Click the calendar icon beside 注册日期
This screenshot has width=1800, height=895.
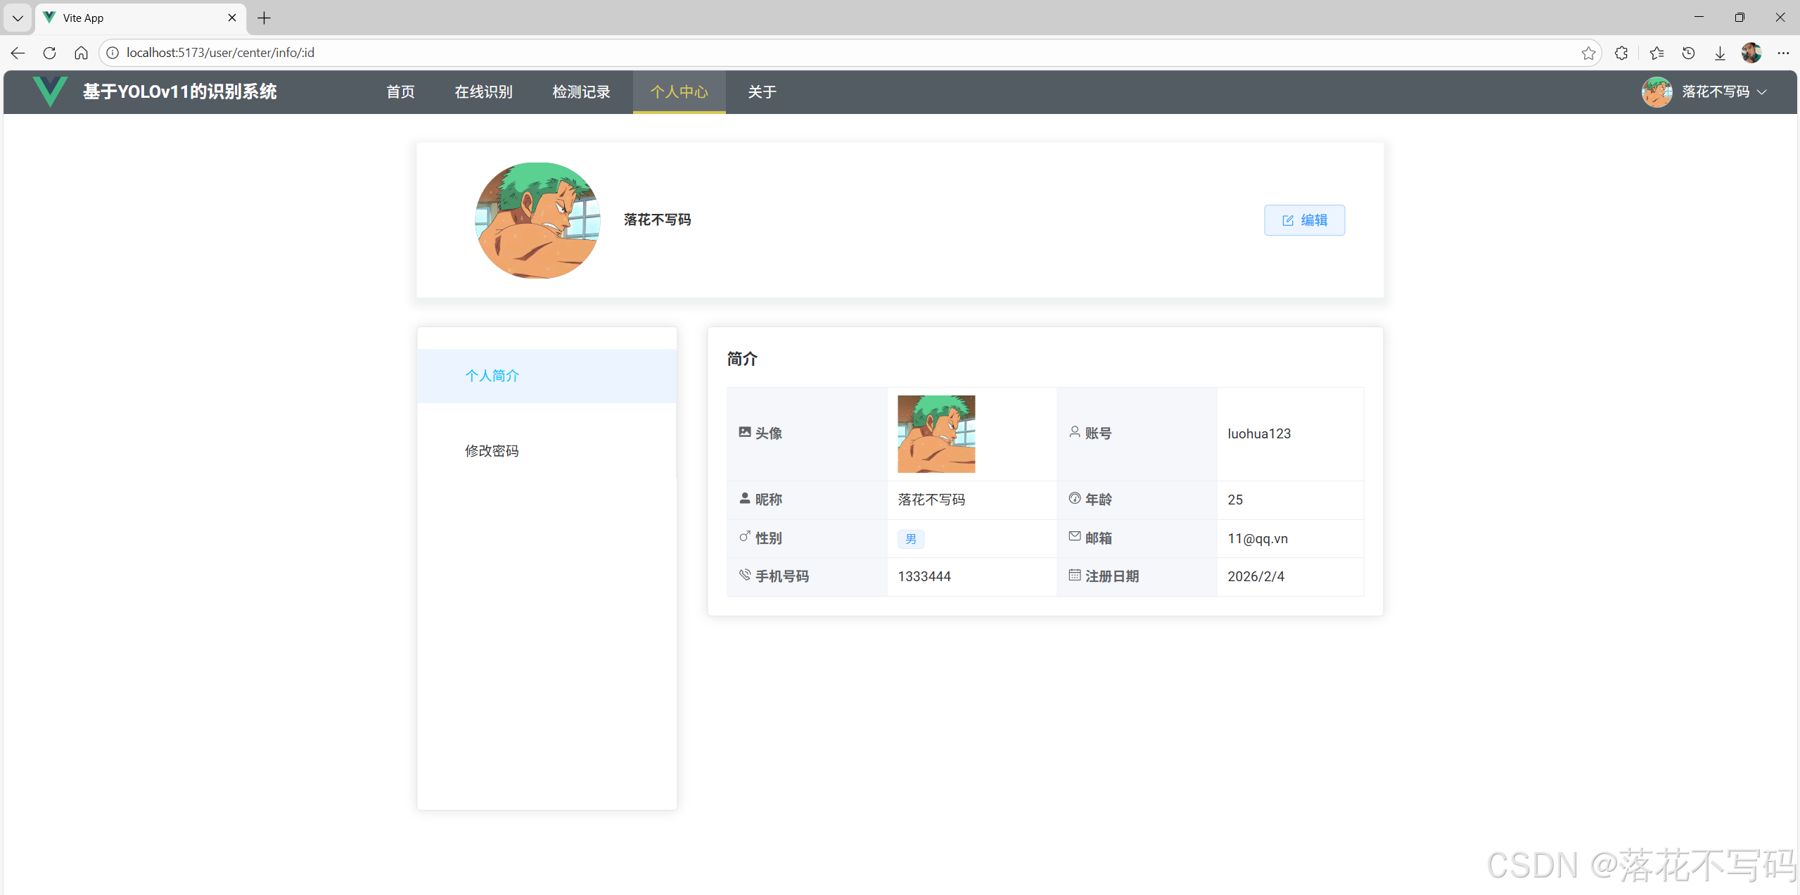(1075, 574)
